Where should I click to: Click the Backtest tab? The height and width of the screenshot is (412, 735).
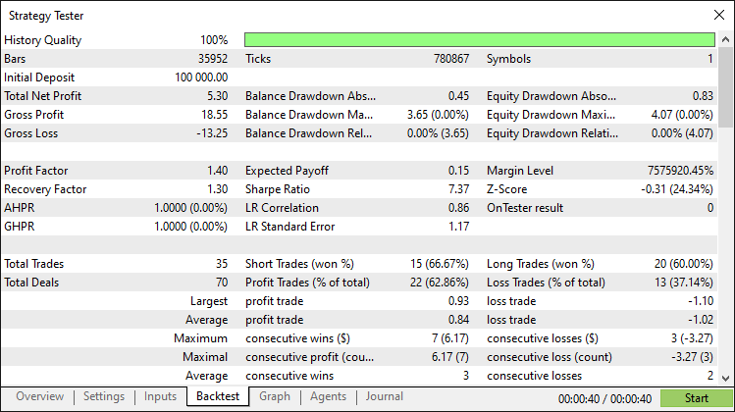217,396
